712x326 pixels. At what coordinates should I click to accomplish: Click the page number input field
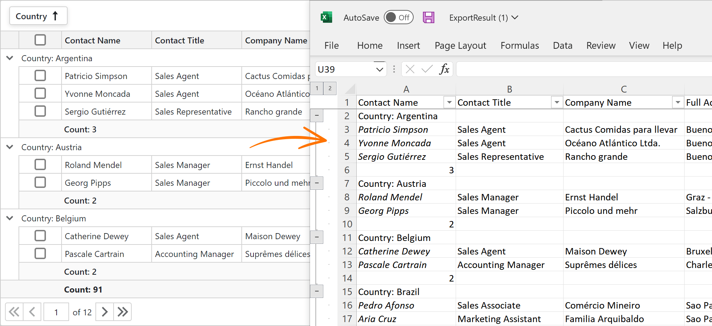tap(56, 312)
